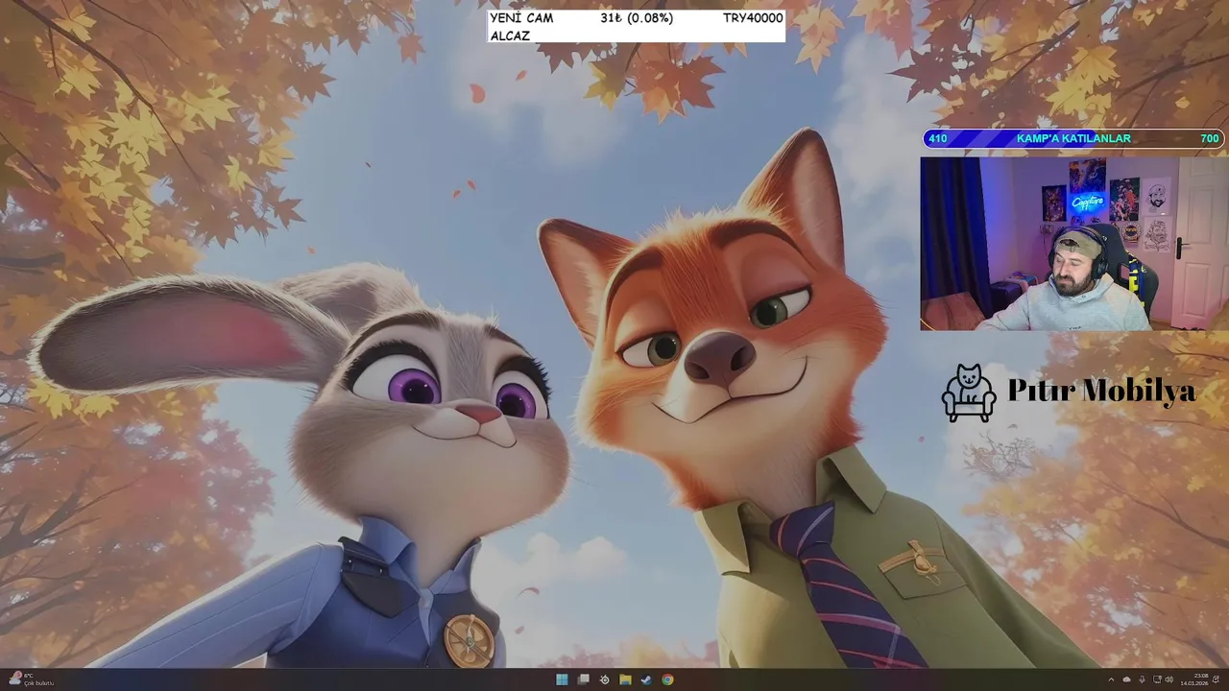Open the Windows Start menu

click(x=562, y=679)
